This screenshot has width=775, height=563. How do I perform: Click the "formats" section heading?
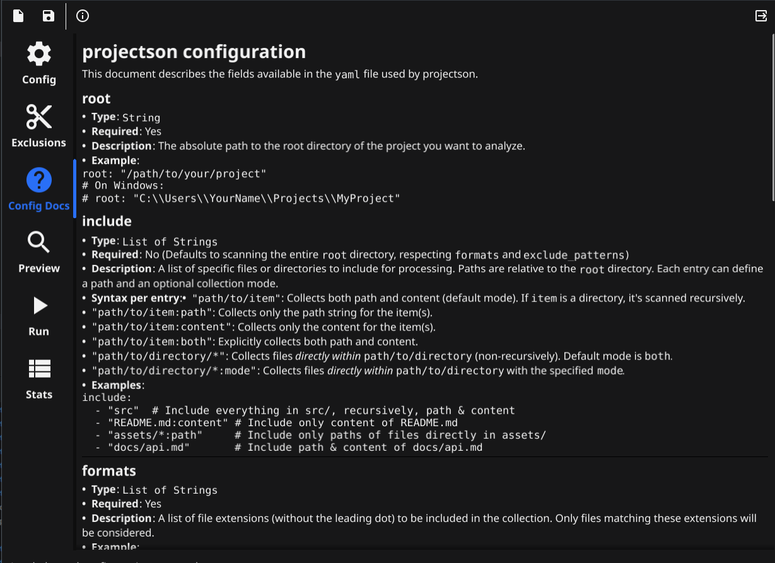click(x=109, y=470)
